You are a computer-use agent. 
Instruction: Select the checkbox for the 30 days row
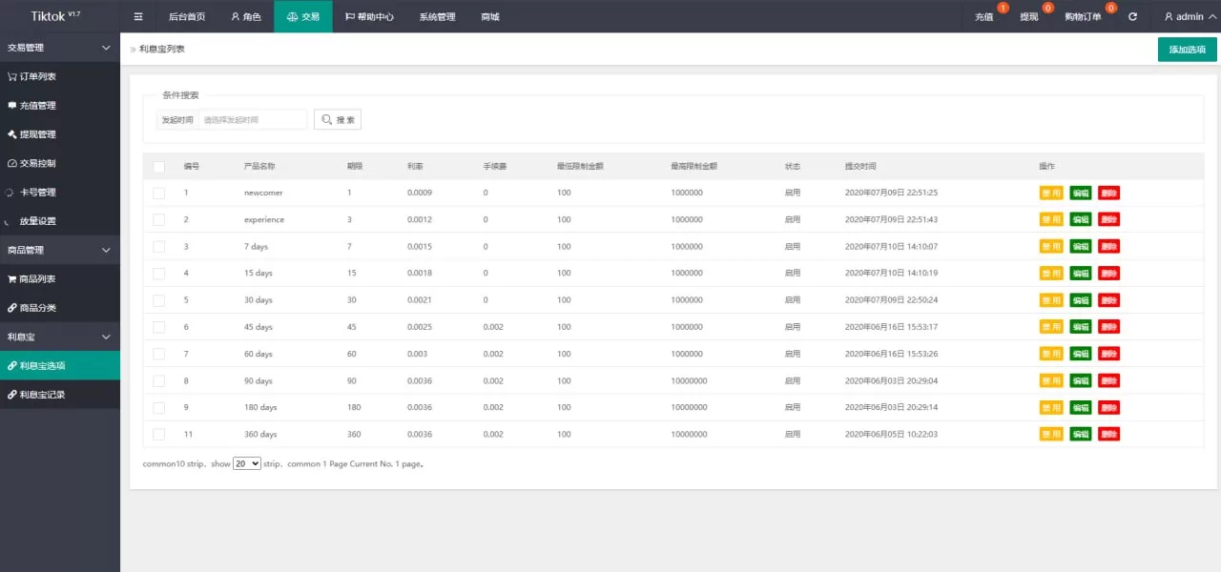coord(158,300)
